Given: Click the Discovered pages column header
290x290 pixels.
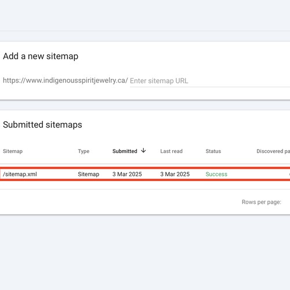Looking at the screenshot, I should click(x=273, y=151).
